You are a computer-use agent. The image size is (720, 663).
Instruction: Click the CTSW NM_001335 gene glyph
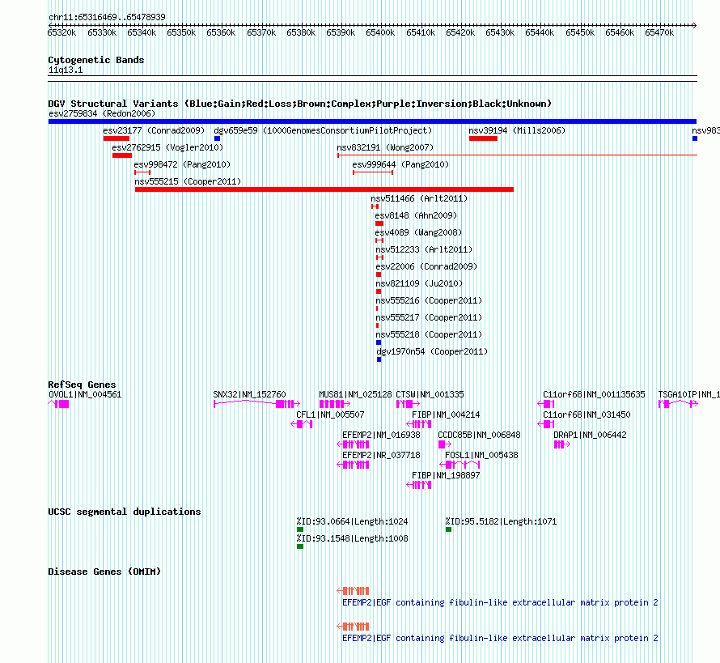point(409,404)
